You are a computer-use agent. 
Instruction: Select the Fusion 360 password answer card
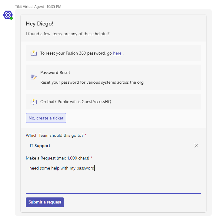pyautogui.click(x=113, y=53)
